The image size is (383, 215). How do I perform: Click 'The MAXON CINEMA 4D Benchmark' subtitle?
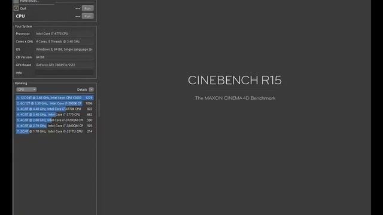pyautogui.click(x=235, y=98)
